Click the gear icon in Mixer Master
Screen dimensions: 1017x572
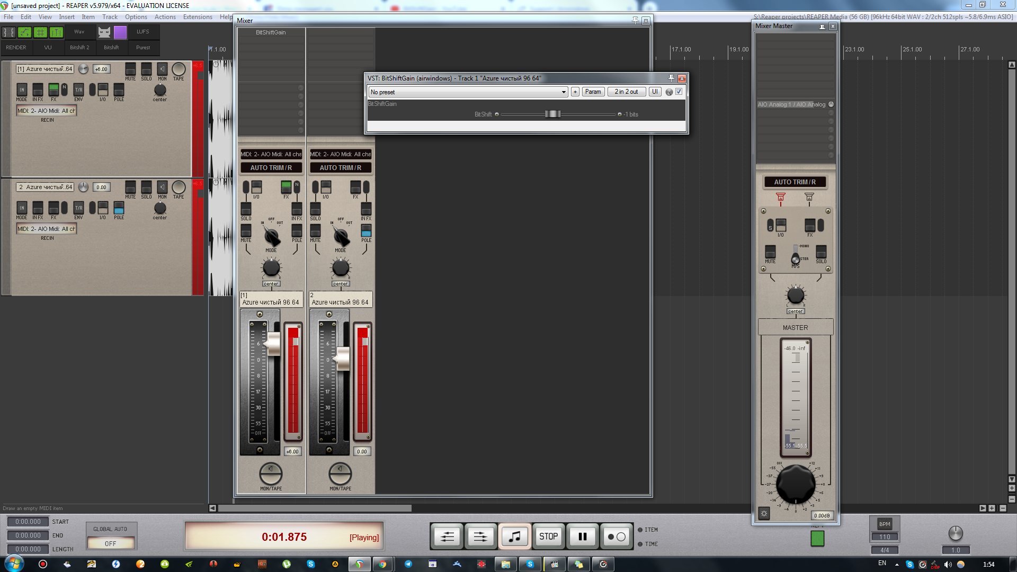point(764,513)
